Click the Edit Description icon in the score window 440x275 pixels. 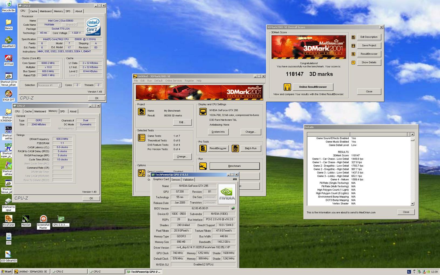(x=353, y=37)
